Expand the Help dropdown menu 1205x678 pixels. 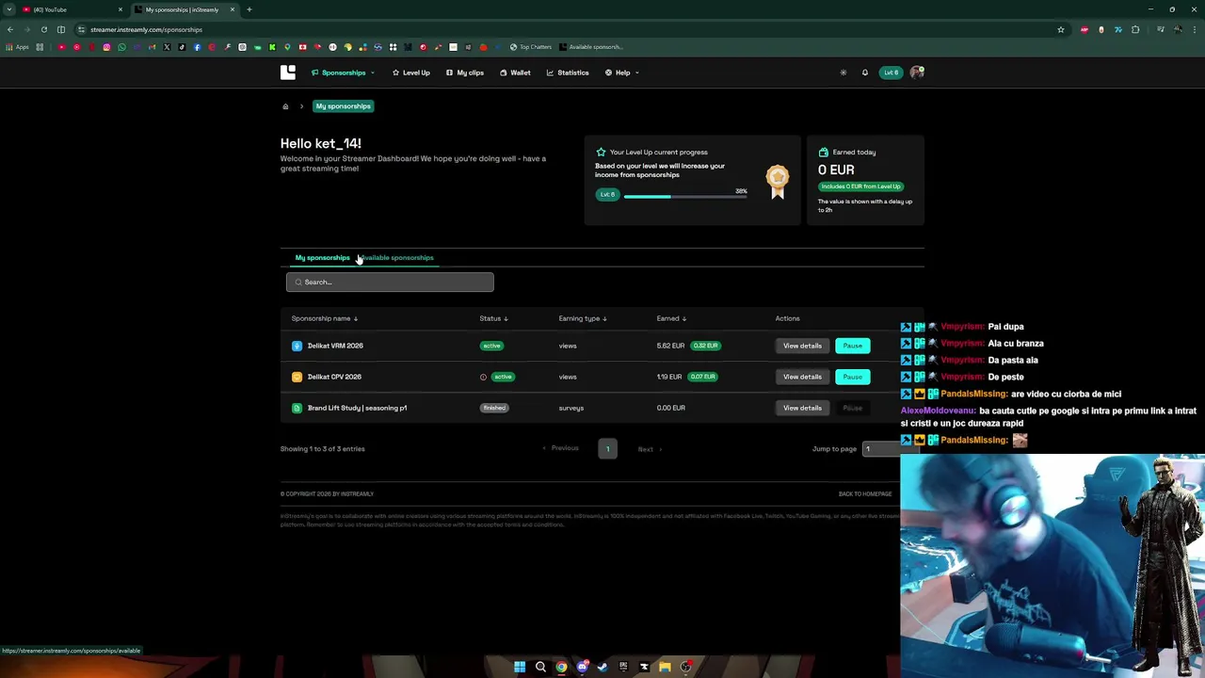(622, 73)
